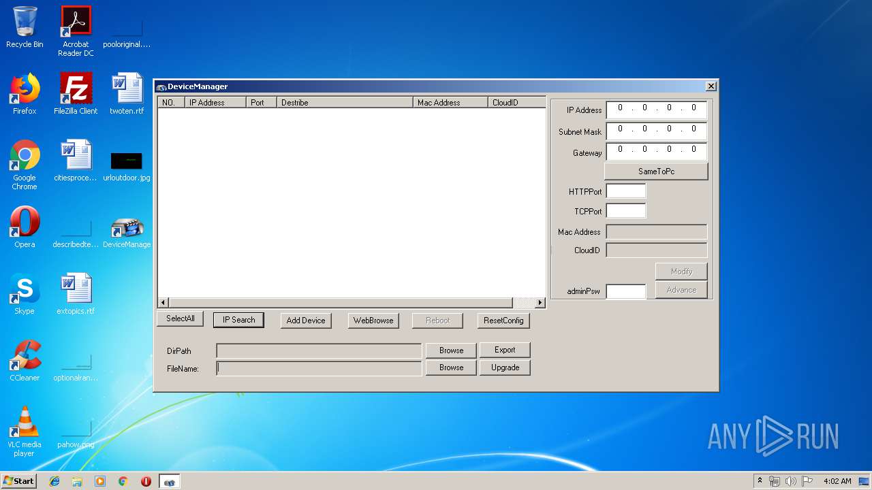
Task: Click the Export button
Action: click(505, 350)
